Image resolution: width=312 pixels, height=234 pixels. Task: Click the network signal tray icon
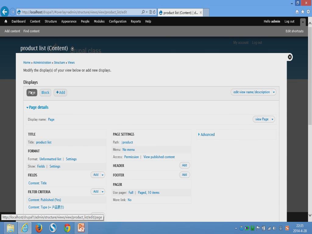tap(269, 228)
